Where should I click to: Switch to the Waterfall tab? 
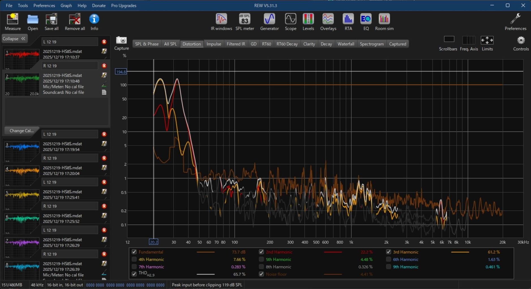(346, 44)
